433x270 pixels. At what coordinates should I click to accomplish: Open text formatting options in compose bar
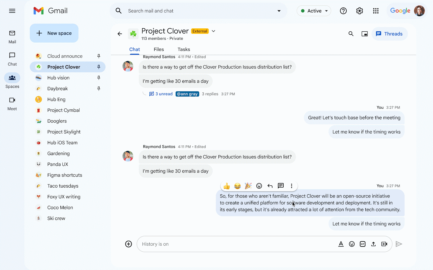click(x=341, y=244)
